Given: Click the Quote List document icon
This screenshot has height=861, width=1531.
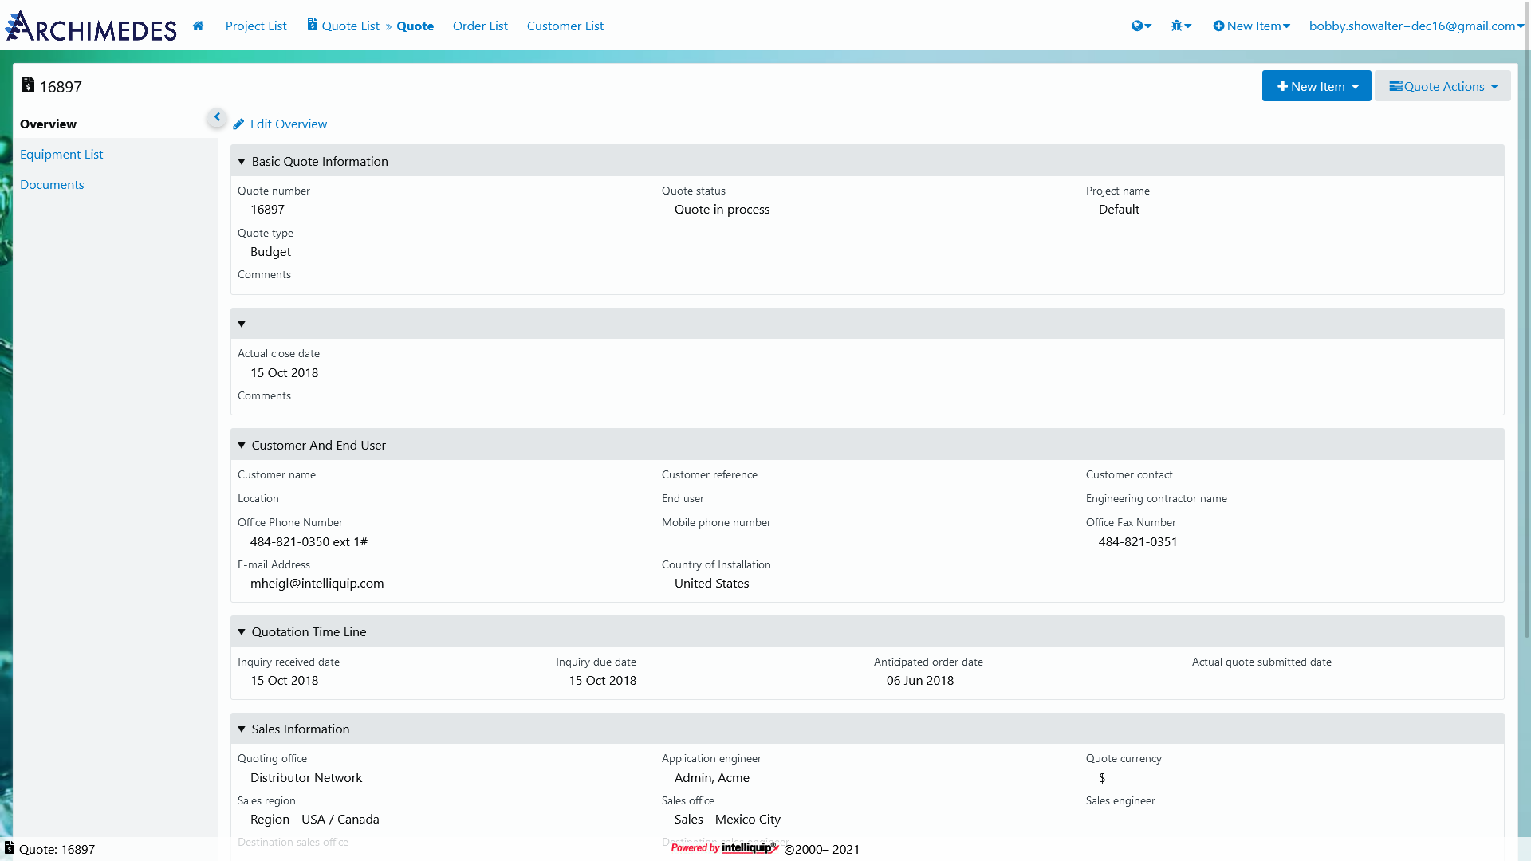Looking at the screenshot, I should (x=313, y=25).
